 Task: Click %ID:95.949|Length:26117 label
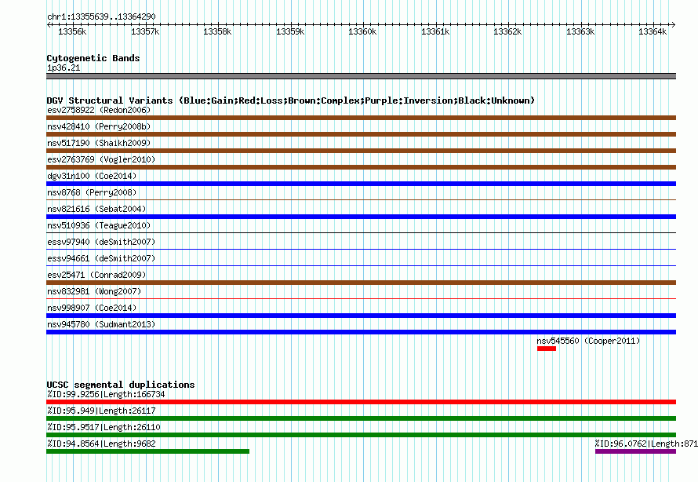tap(101, 411)
